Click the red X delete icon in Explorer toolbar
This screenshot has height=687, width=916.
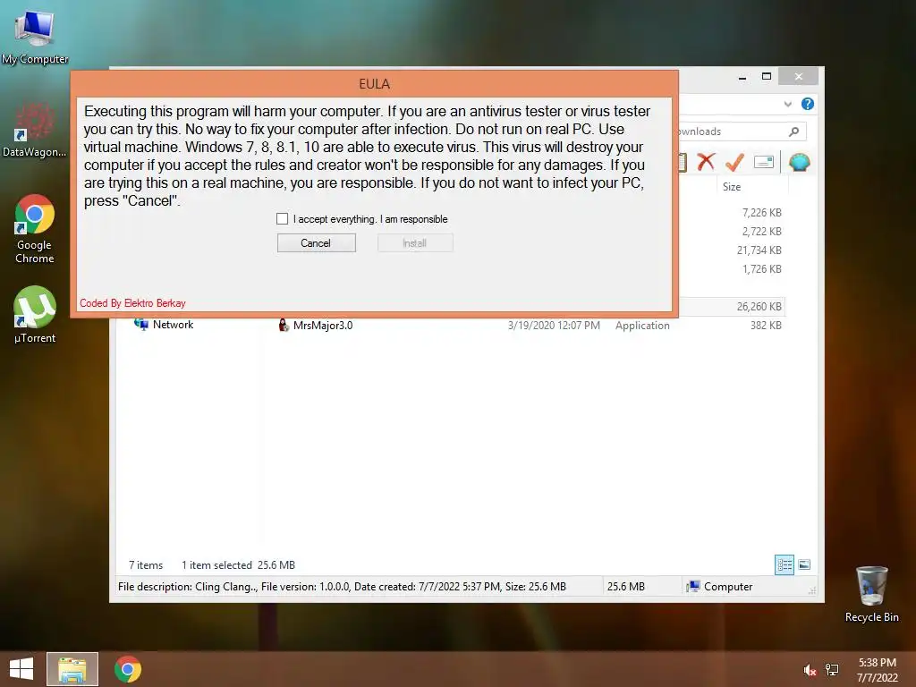pyautogui.click(x=707, y=162)
